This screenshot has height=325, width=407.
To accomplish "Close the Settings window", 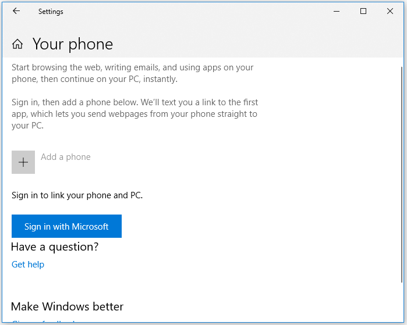I will click(x=390, y=11).
